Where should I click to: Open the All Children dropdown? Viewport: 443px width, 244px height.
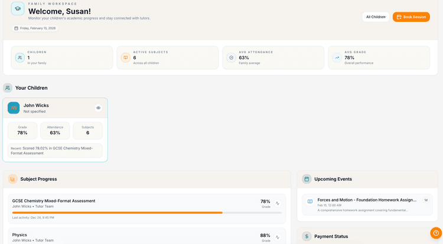(376, 17)
